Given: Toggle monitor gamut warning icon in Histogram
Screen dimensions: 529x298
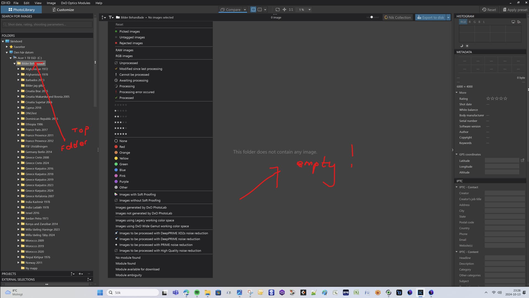Looking at the screenshot, I should pyautogui.click(x=513, y=22).
